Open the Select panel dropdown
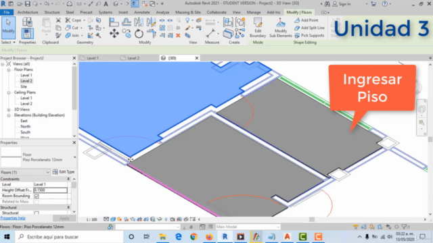 tap(8, 43)
